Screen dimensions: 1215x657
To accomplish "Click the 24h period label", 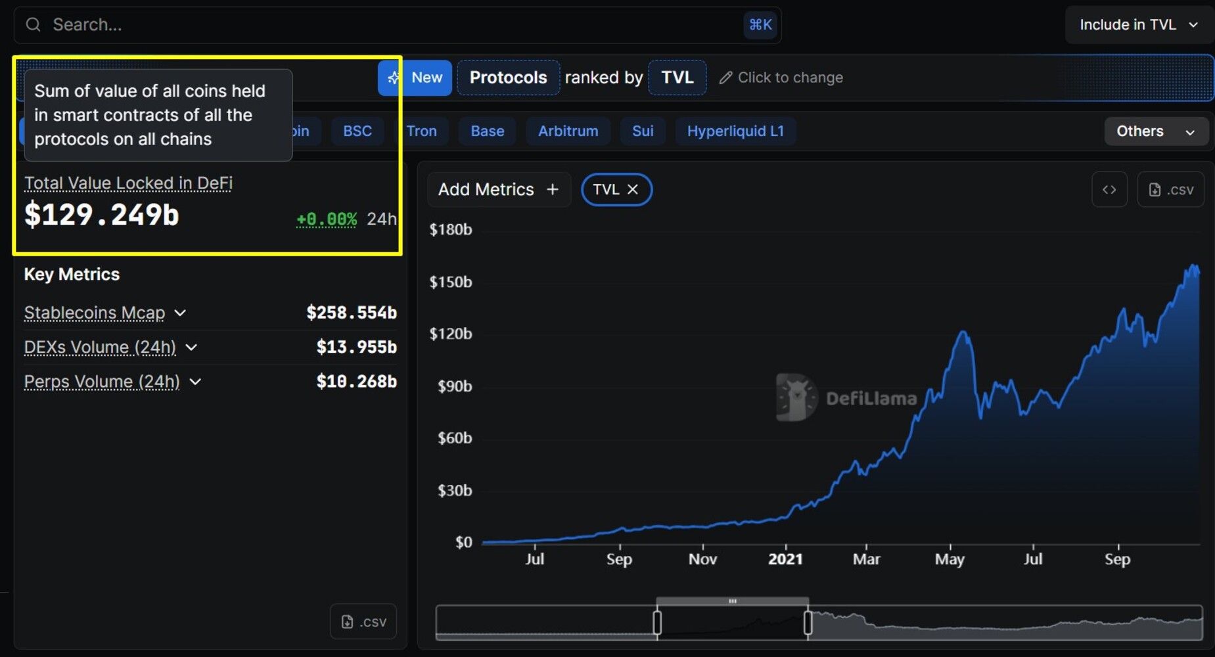I will pyautogui.click(x=381, y=219).
